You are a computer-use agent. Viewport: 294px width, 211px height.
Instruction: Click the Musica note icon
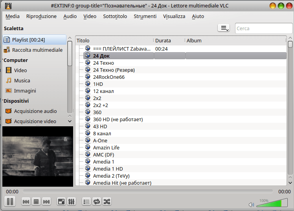coord(8,80)
